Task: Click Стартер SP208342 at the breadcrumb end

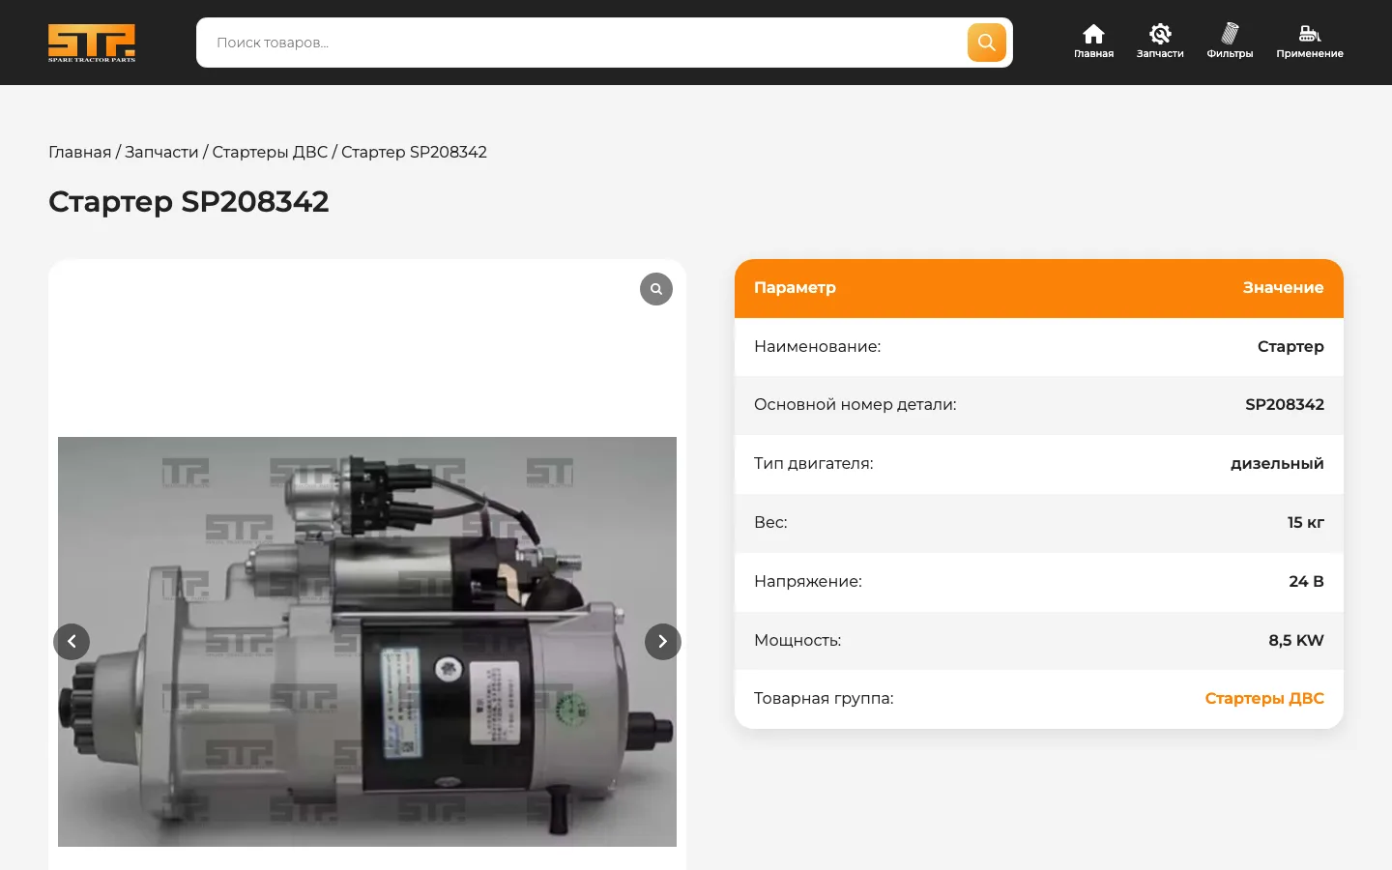Action: (414, 152)
